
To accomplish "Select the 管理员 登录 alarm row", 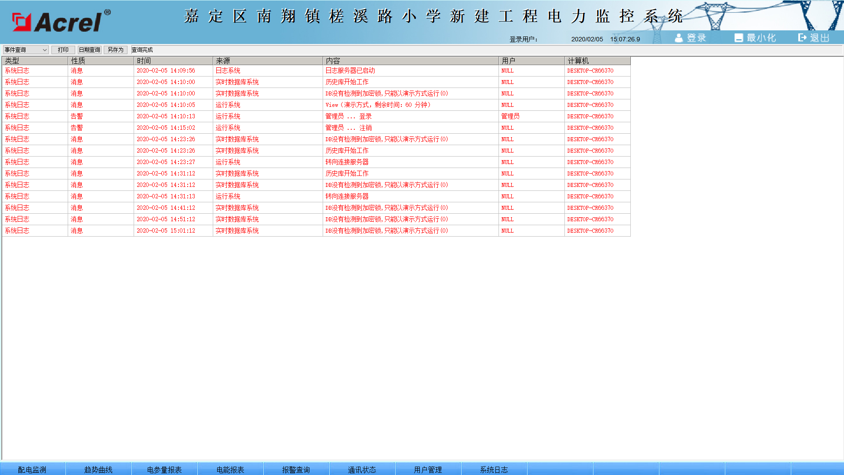I will tap(348, 116).
